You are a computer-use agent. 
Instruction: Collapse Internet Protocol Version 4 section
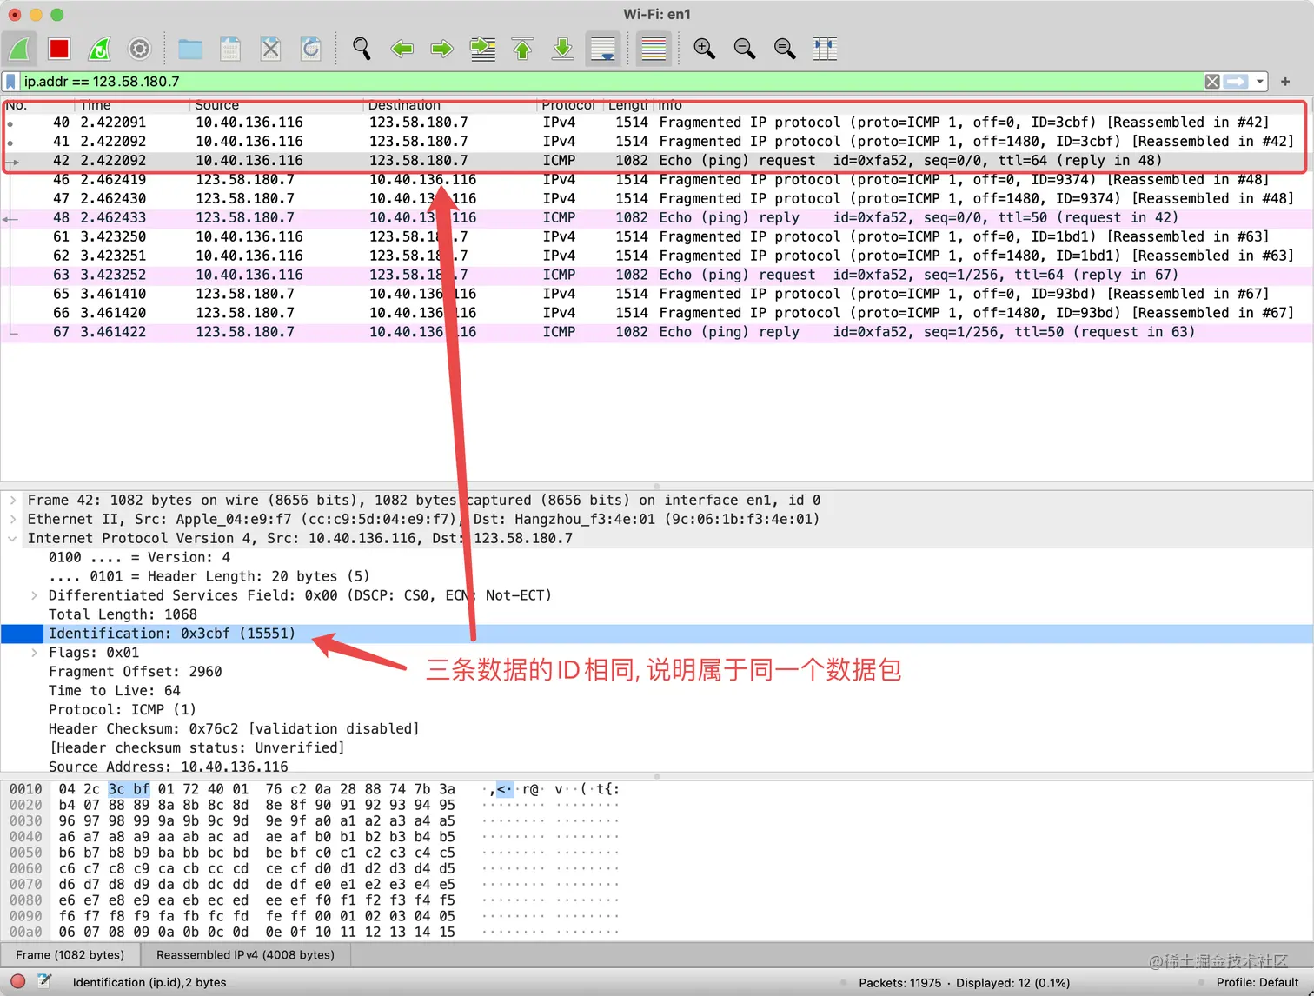[13, 539]
